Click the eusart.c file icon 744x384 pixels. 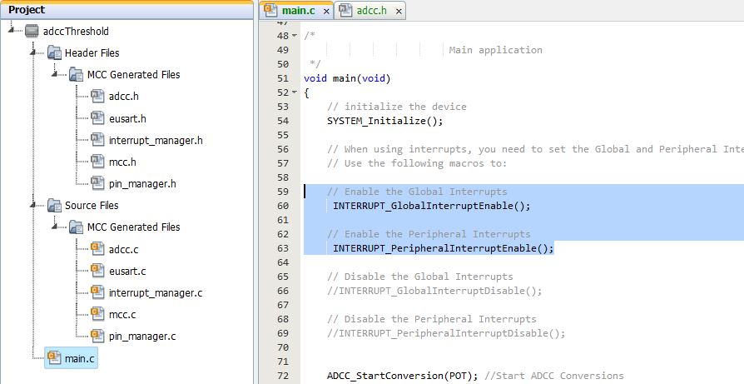point(97,271)
